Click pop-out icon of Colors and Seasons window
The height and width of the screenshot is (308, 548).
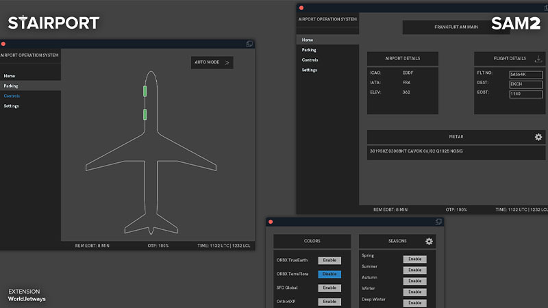tap(438, 222)
